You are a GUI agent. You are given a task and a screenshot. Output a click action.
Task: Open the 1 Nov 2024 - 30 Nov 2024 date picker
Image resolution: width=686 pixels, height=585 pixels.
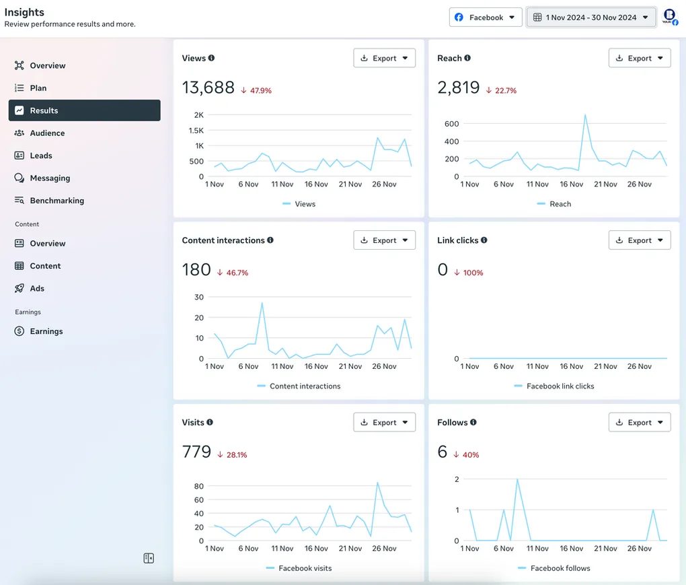pos(591,18)
